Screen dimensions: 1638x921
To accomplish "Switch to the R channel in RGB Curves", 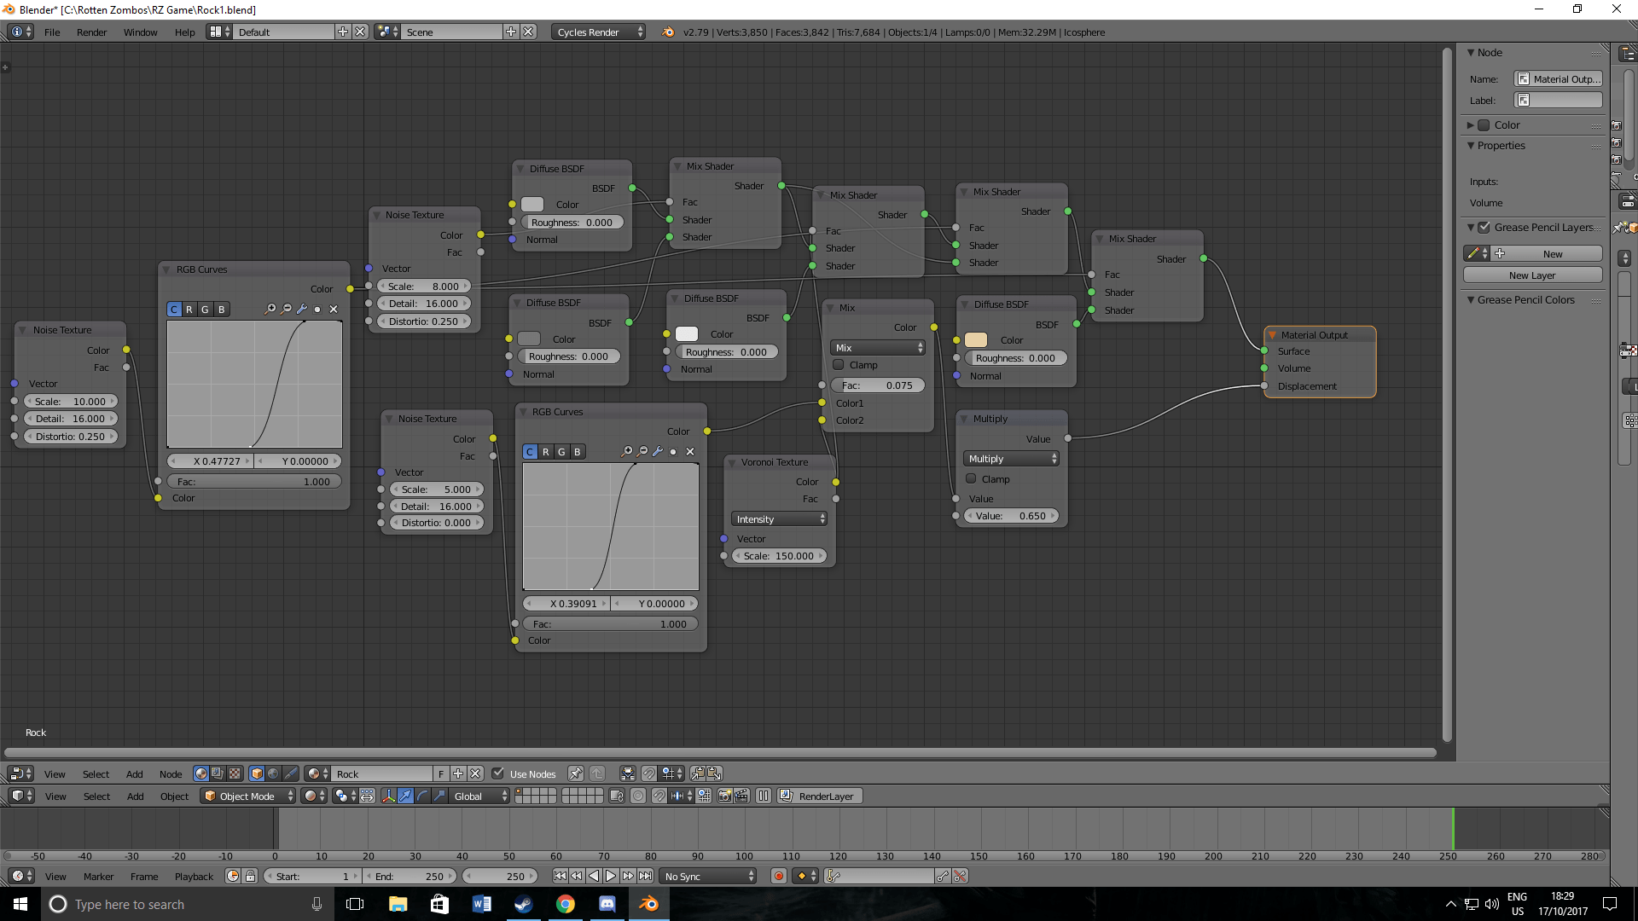I will click(x=189, y=309).
